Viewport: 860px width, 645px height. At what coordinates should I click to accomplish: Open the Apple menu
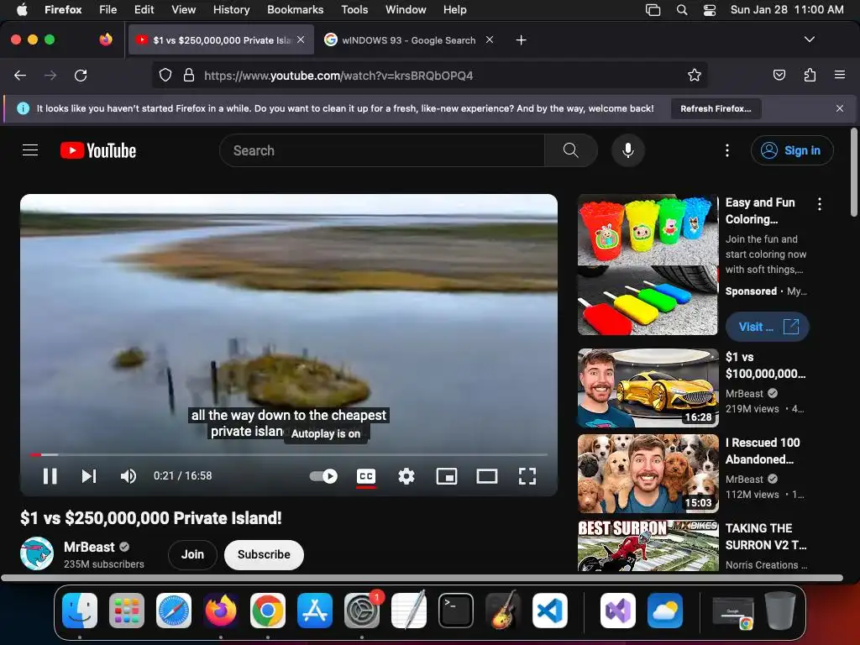coord(22,9)
